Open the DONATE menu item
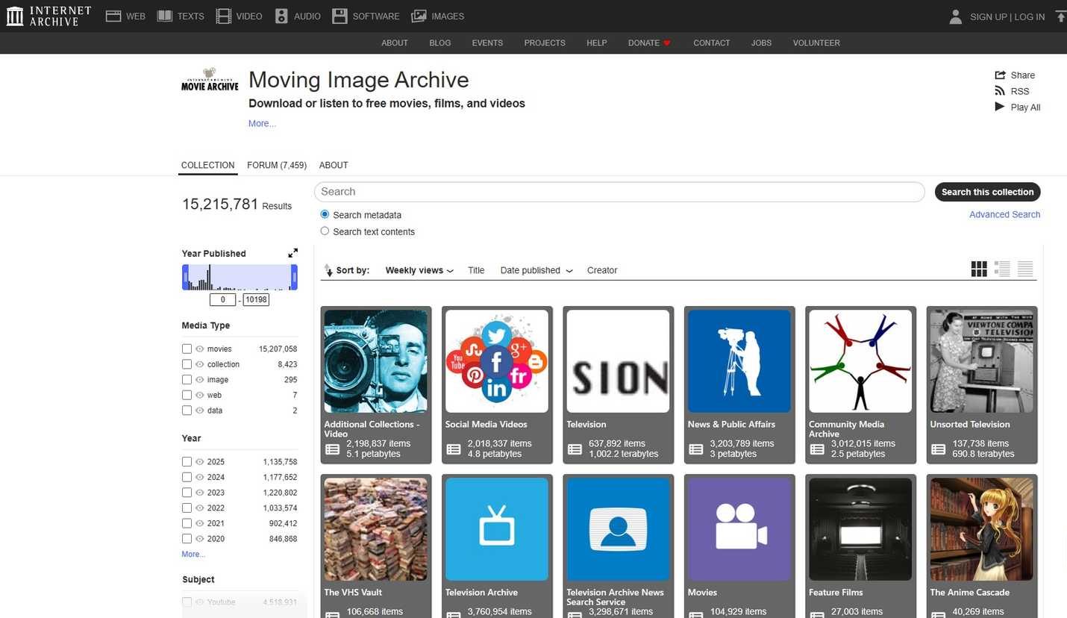 (648, 43)
